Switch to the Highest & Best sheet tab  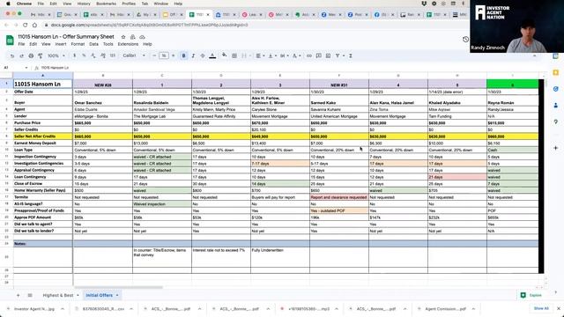(58, 295)
